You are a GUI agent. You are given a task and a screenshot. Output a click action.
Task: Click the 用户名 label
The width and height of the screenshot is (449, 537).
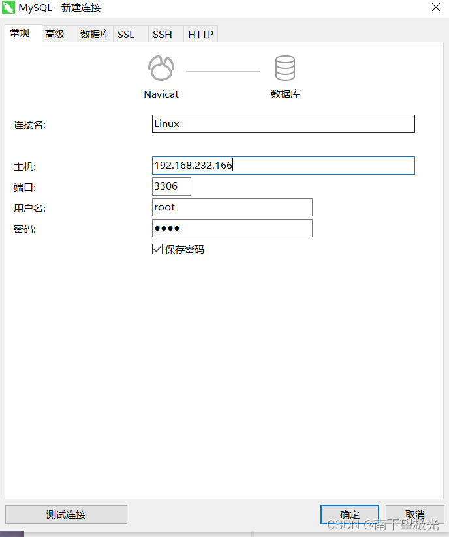point(29,209)
